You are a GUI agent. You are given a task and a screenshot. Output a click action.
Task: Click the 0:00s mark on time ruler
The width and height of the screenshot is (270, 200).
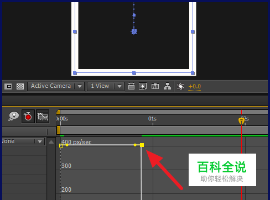pos(62,119)
